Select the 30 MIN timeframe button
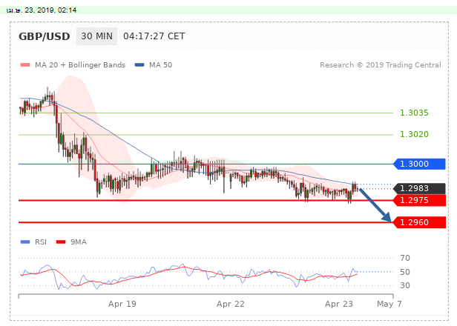This screenshot has height=326, width=457. [x=96, y=36]
